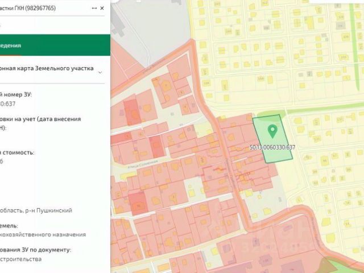
Task: Click the panel width resize arrows icon
Action: 94,8
